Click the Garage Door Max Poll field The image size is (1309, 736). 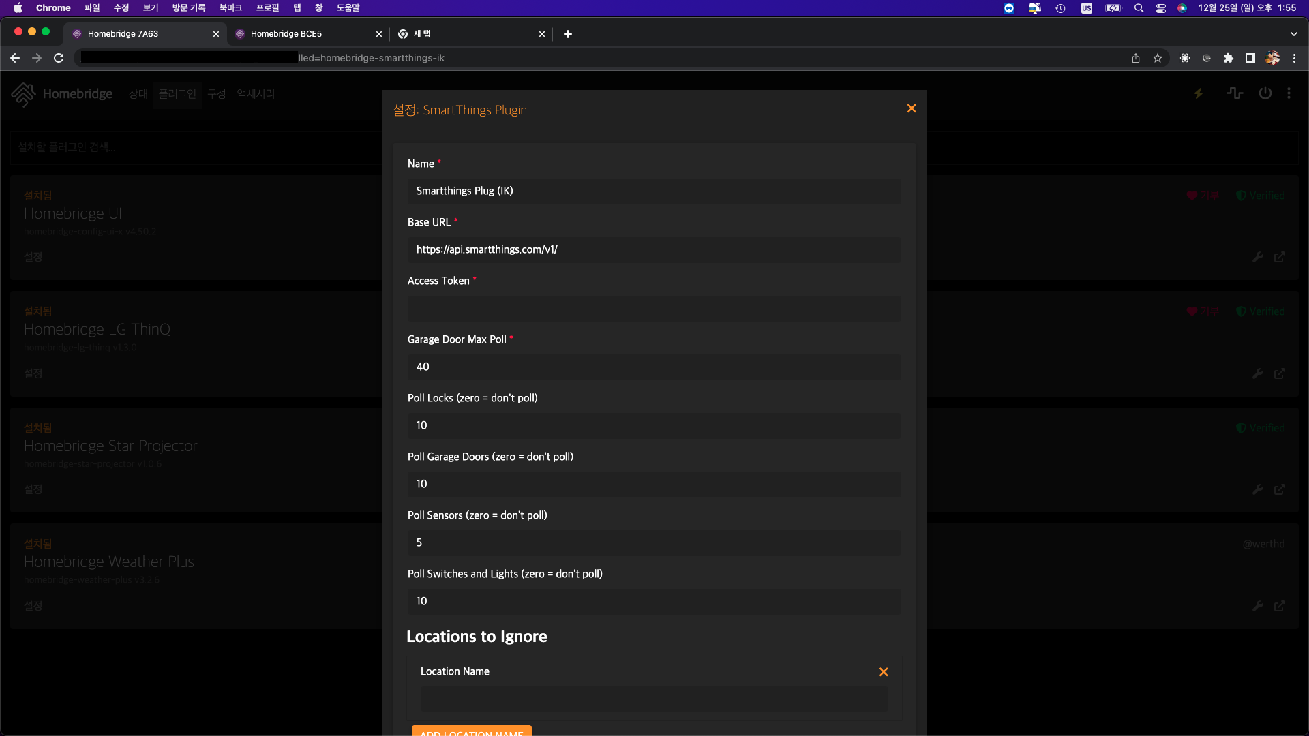tap(654, 367)
